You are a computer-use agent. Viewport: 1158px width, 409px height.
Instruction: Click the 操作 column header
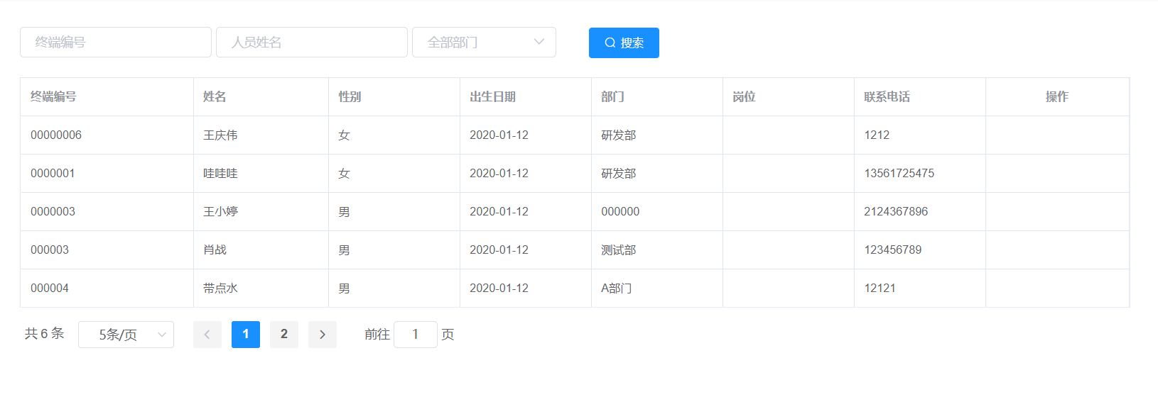[1057, 97]
